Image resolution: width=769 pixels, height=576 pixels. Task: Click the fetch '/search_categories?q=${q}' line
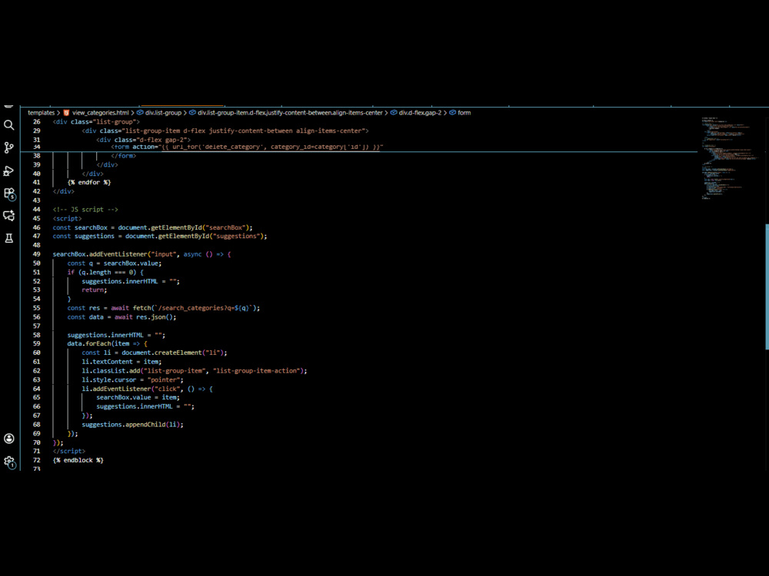coord(163,308)
